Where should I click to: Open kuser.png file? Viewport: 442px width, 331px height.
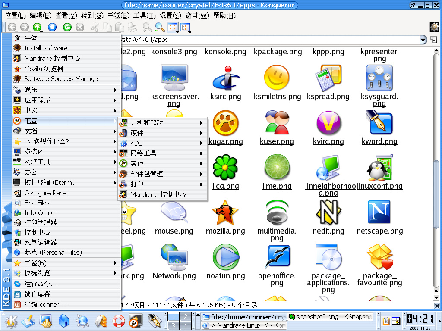coord(277,123)
